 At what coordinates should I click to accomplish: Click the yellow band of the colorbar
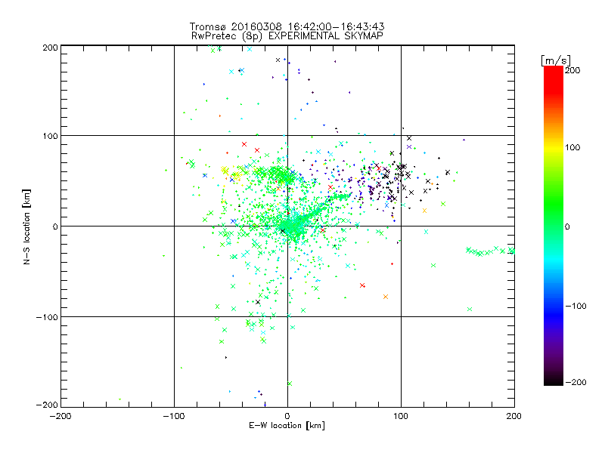click(x=554, y=147)
